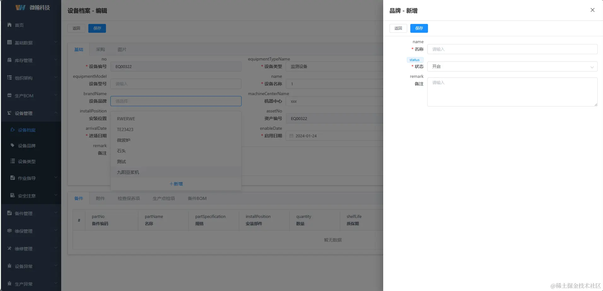The image size is (603, 291).
Task: Click the 设备编号 field with EQ00322
Action: (176, 66)
